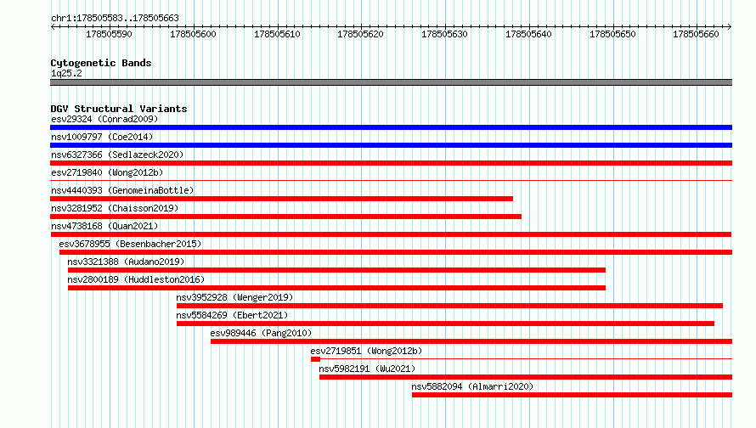Select the red esv989446 variant bar
Screen dimensions: 756x428
[471, 341]
